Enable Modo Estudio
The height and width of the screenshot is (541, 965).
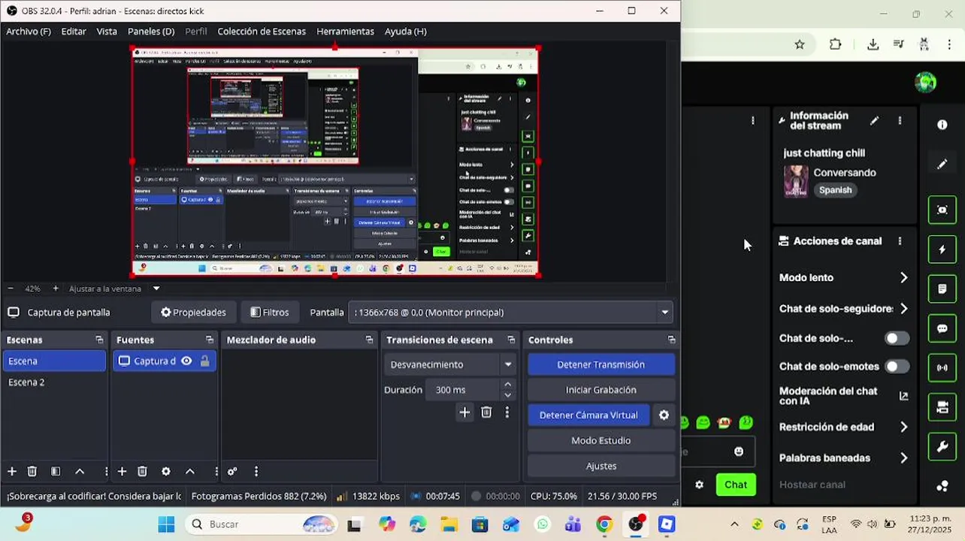point(601,440)
